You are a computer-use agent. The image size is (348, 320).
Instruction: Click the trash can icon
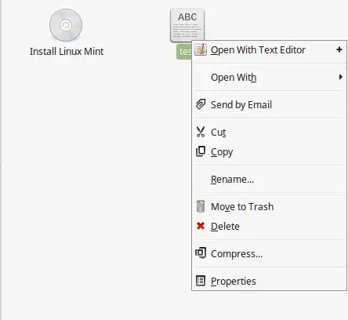pos(201,206)
